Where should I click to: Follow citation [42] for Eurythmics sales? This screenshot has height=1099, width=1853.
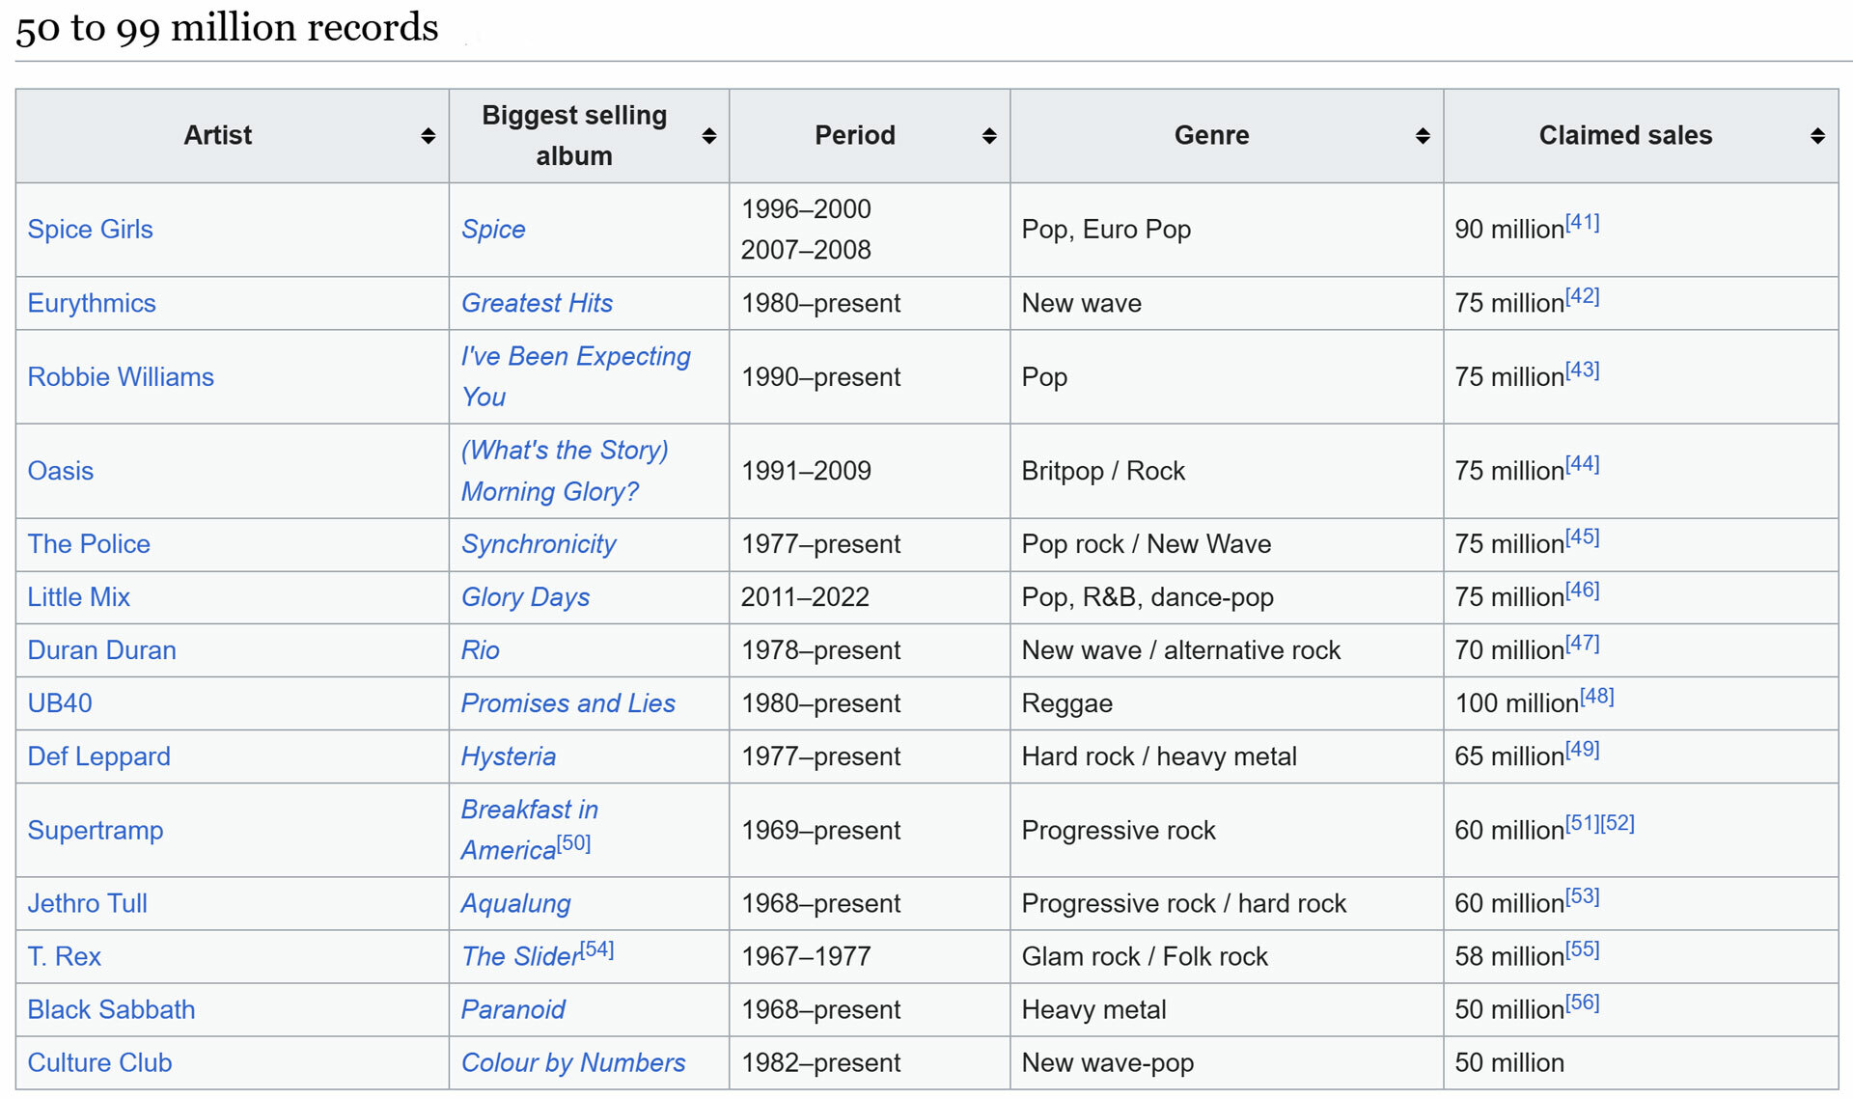coord(1582,296)
